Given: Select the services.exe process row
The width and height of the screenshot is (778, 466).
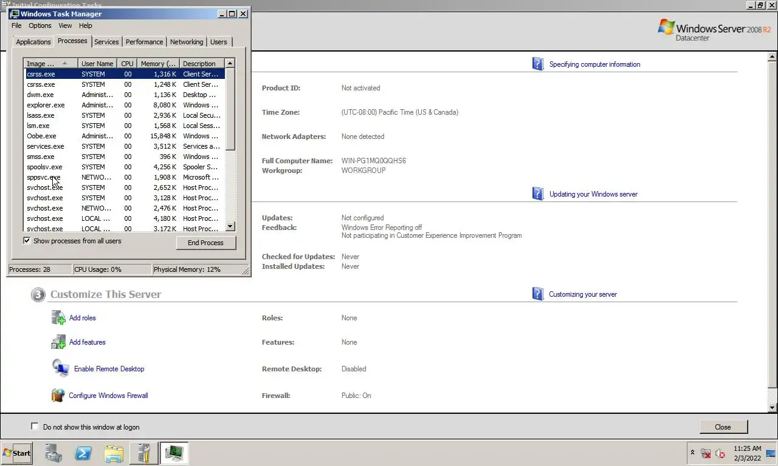Looking at the screenshot, I should click(125, 146).
